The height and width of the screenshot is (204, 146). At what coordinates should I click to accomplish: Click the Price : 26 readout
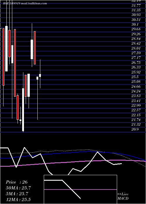coord(17,182)
